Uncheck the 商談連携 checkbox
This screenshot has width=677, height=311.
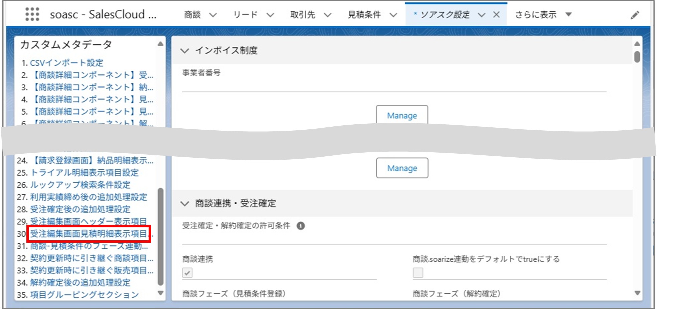click(x=187, y=273)
